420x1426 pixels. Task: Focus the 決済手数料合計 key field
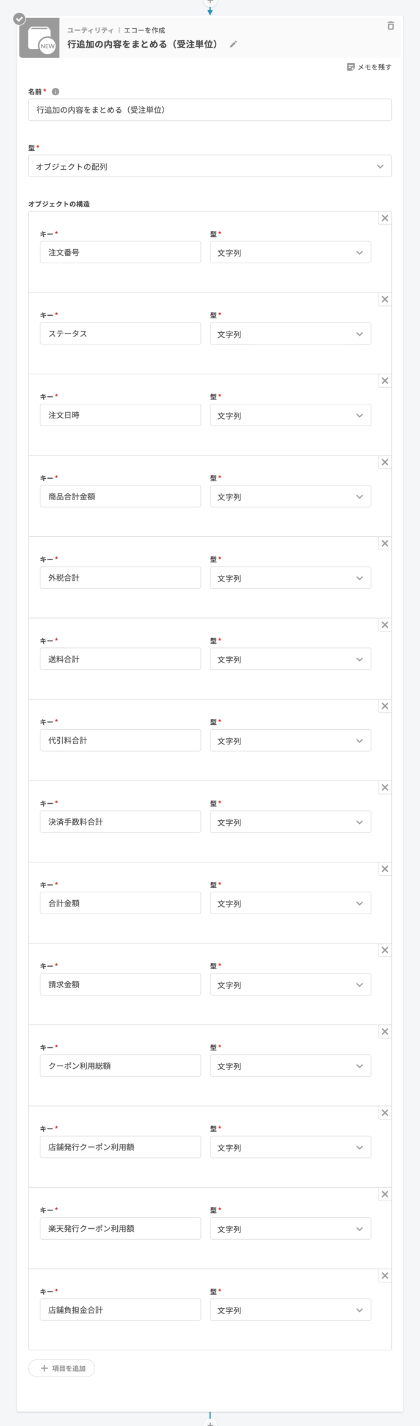point(120,822)
